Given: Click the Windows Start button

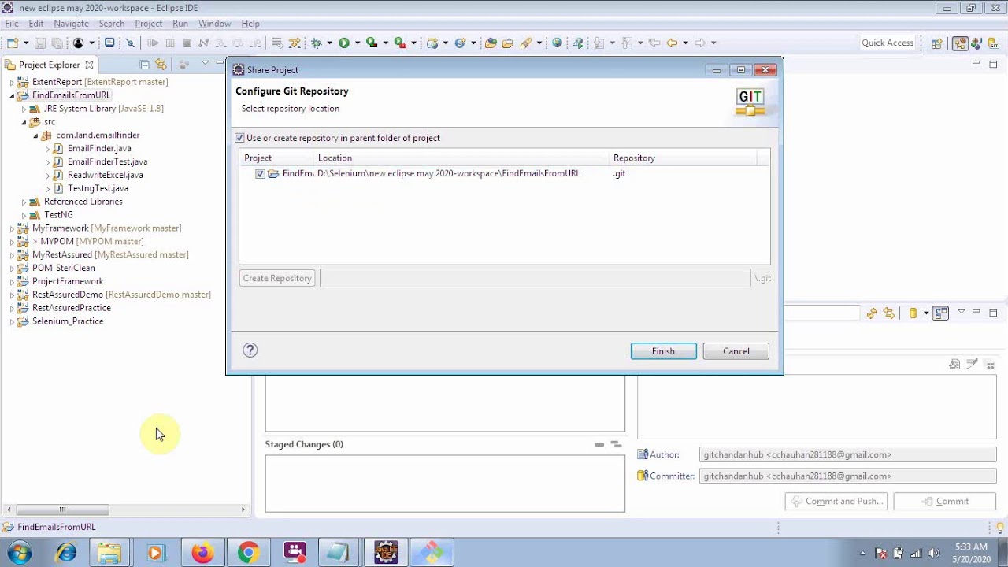Looking at the screenshot, I should (x=19, y=553).
